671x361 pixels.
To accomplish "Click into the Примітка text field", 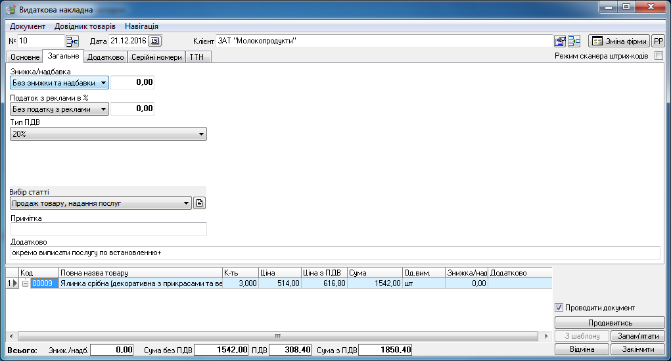I will tap(108, 229).
